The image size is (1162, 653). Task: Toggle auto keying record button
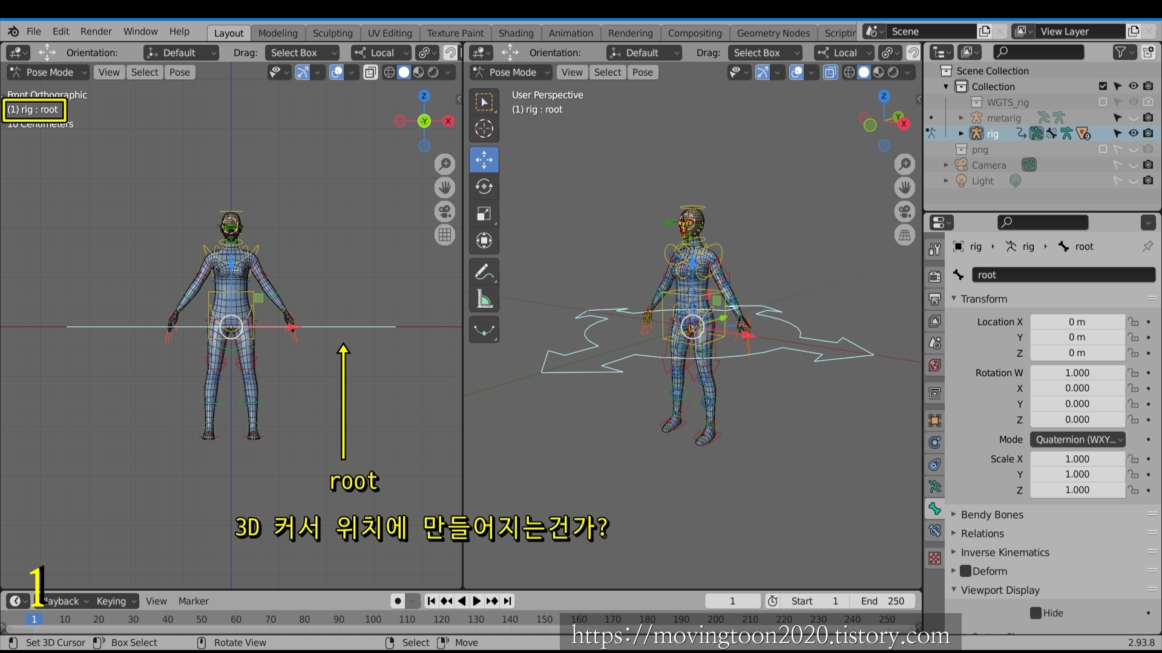tap(398, 601)
